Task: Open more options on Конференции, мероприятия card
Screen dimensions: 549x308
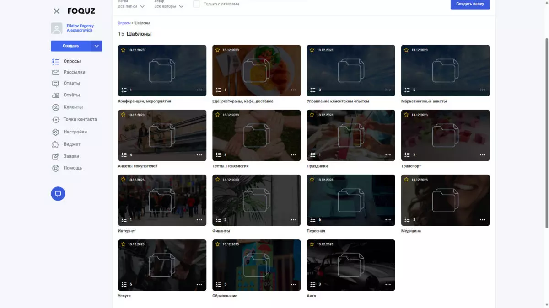Action: [199, 90]
